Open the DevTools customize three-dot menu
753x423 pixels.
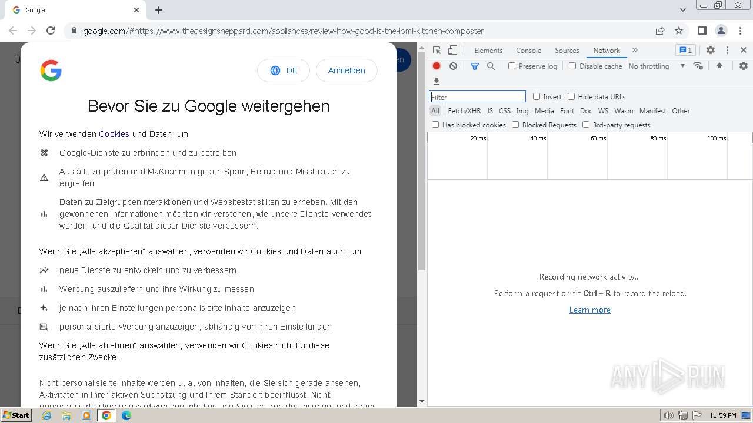[727, 50]
